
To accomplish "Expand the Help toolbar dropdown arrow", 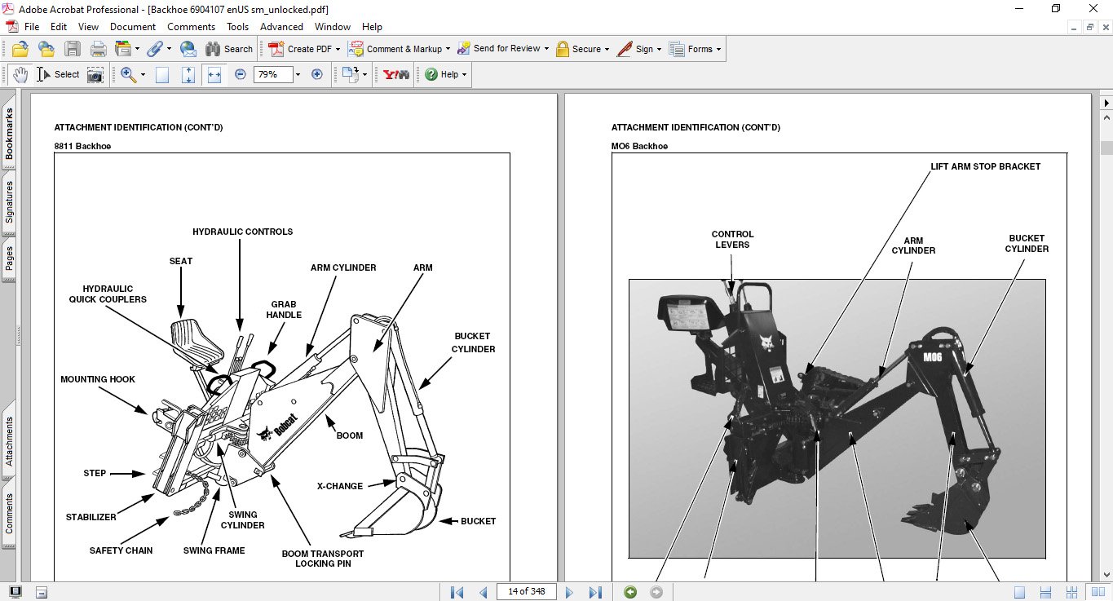I will point(464,74).
